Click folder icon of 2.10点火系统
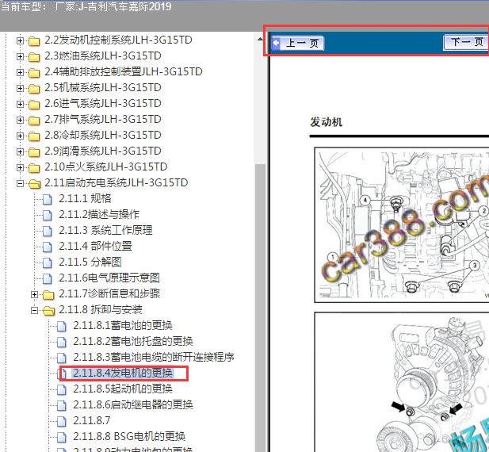Viewport: 489px width, 452px height. click(x=34, y=168)
